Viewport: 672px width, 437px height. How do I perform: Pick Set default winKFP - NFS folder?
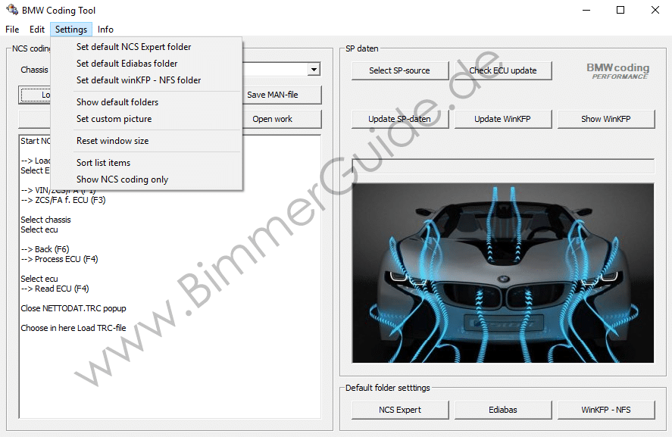[139, 80]
